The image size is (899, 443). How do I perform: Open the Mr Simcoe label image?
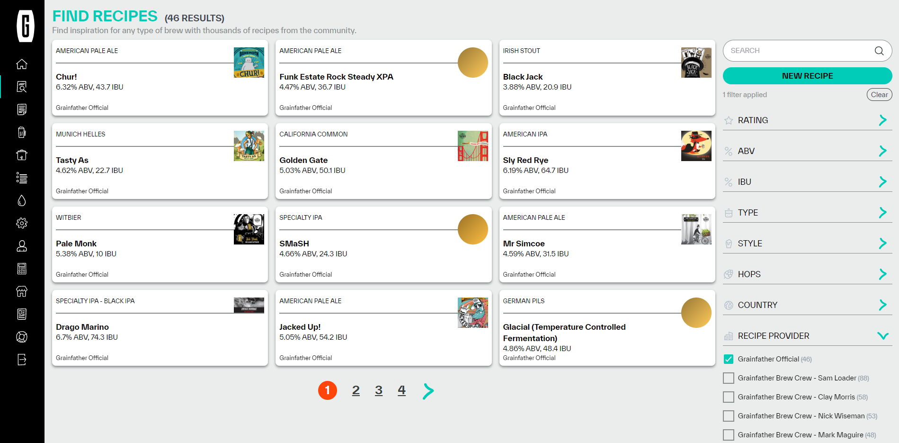coord(696,229)
